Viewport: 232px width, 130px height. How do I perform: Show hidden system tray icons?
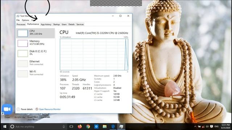coord(195,127)
